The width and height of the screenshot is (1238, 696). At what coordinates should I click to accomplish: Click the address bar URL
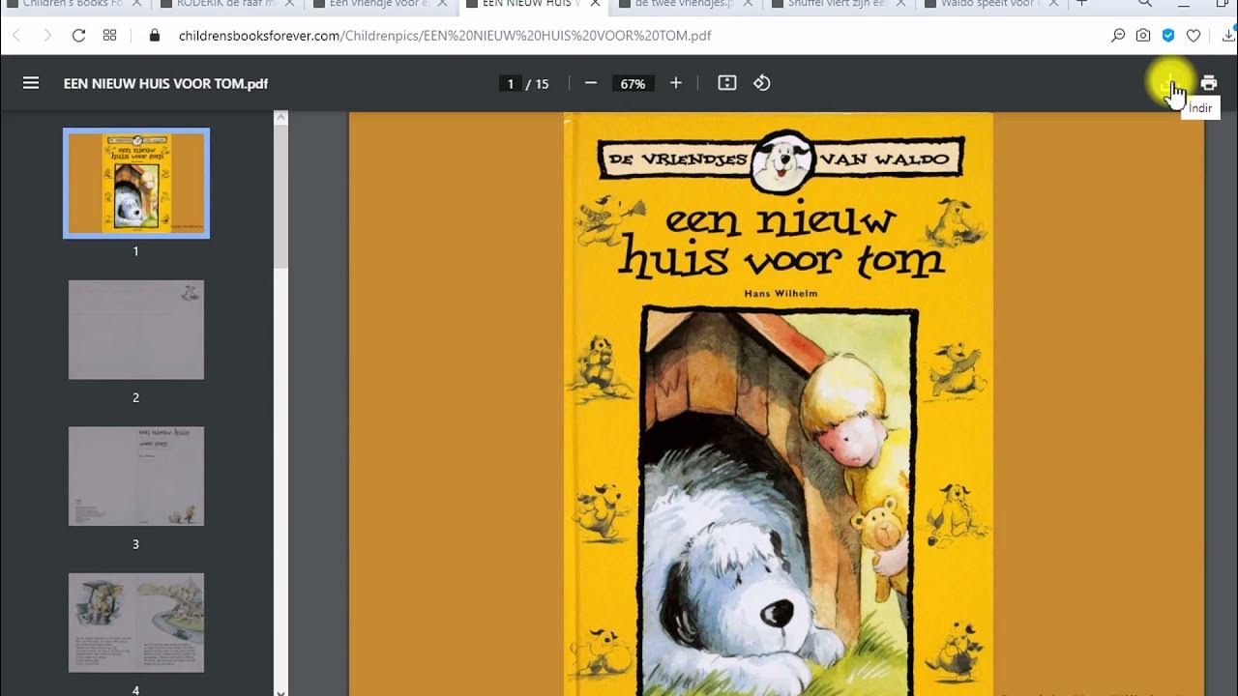[x=445, y=36]
